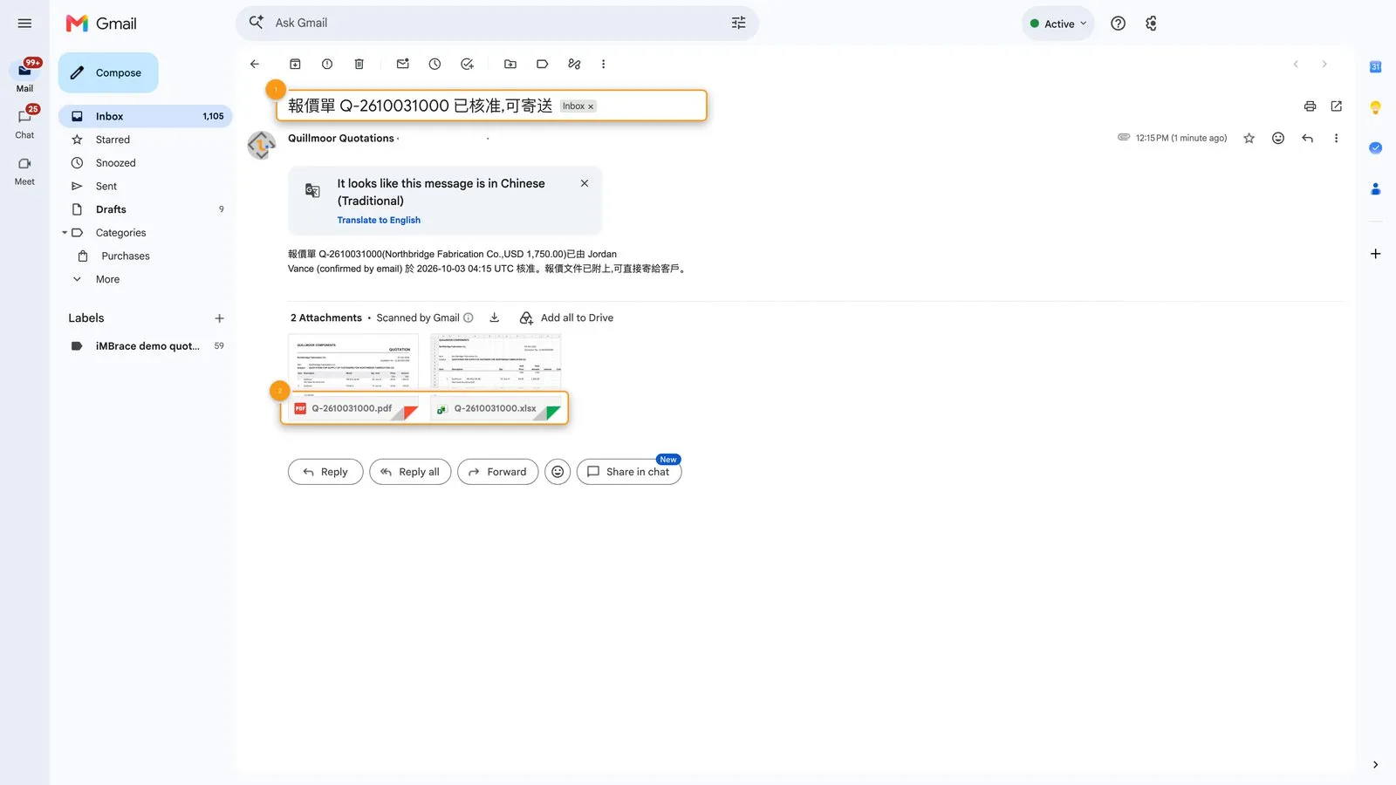This screenshot has height=785, width=1396.
Task: Print the whole conversation
Action: pyautogui.click(x=1310, y=106)
